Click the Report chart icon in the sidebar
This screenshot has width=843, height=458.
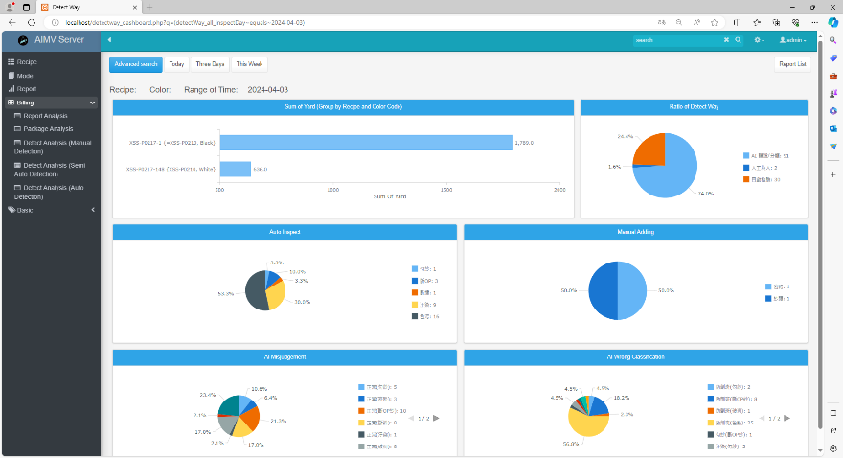pyautogui.click(x=11, y=89)
